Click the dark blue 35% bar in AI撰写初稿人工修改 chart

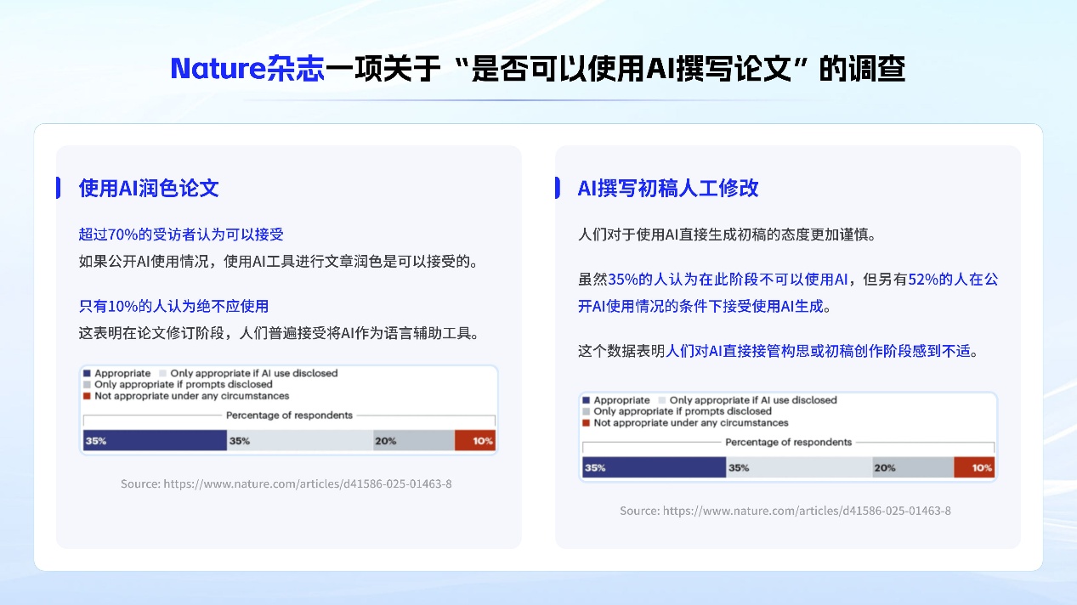tap(654, 467)
